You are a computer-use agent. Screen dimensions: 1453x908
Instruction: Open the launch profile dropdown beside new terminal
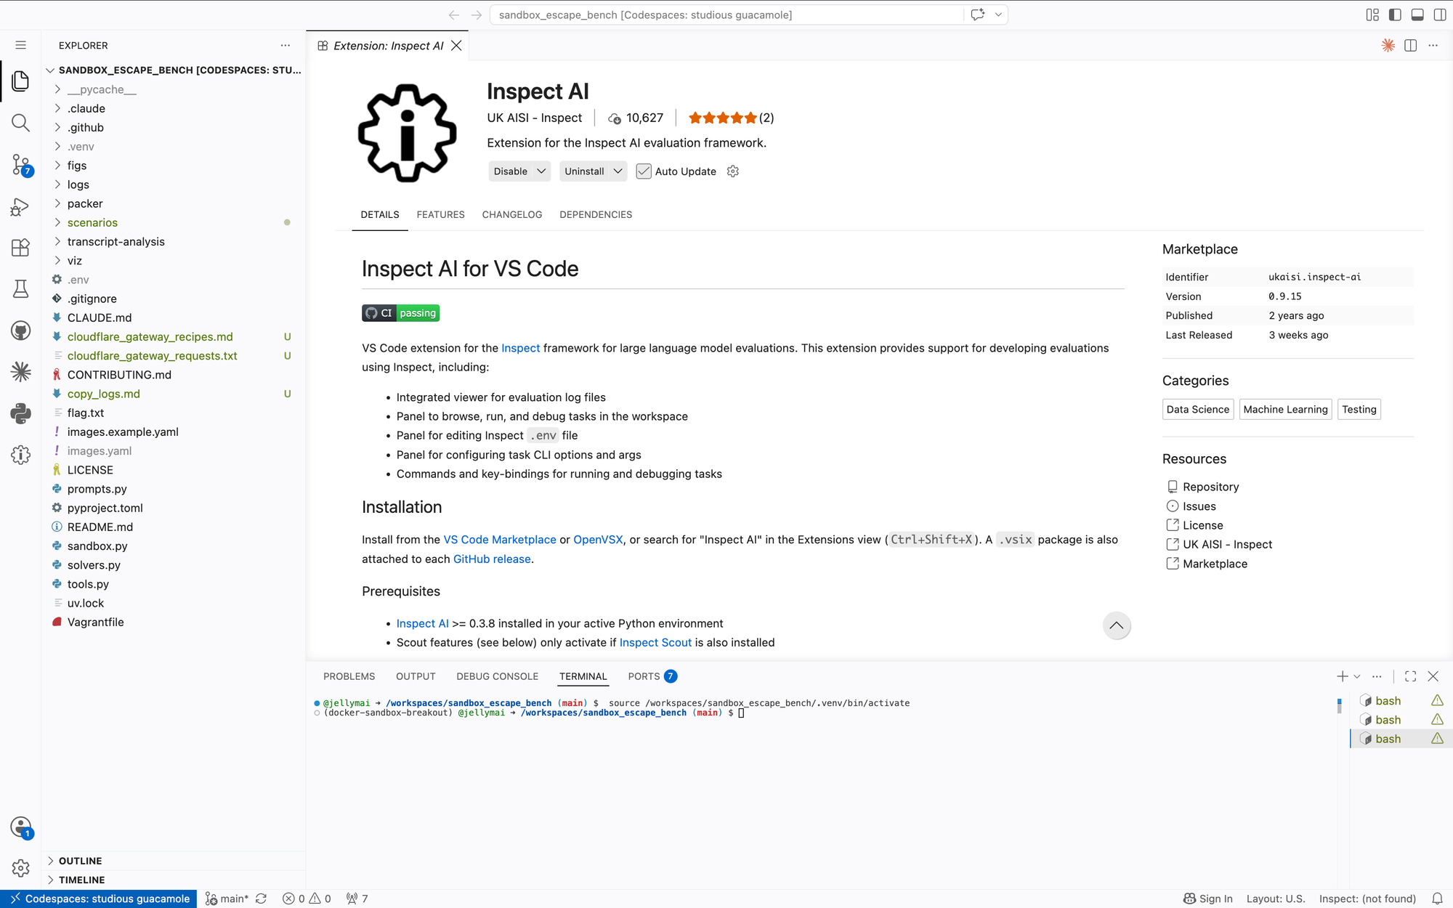tap(1356, 676)
